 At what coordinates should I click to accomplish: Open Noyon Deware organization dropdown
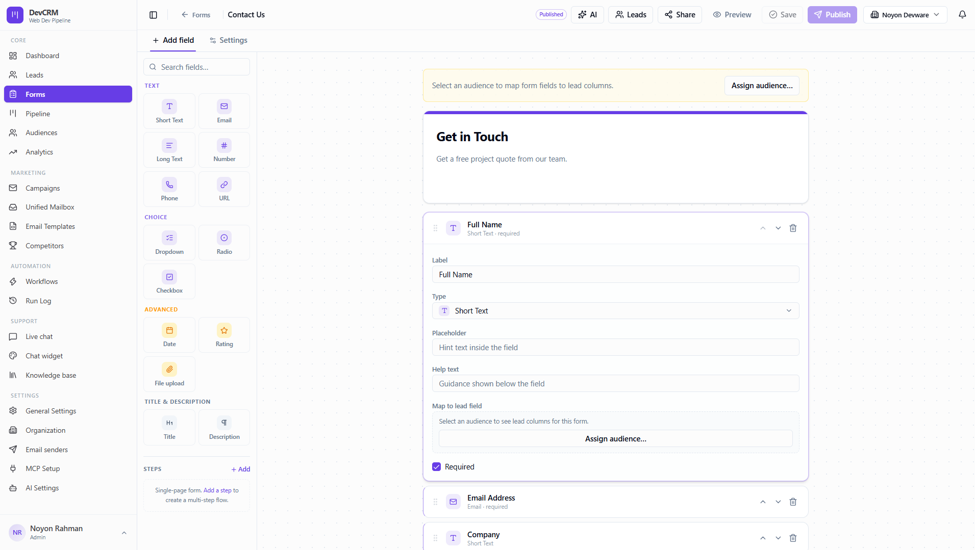[x=905, y=15]
